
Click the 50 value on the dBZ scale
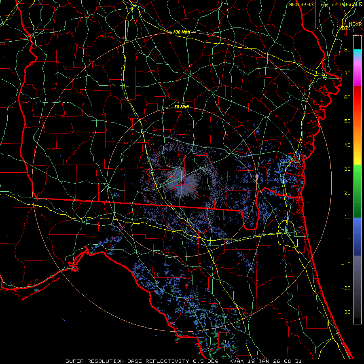347,121
